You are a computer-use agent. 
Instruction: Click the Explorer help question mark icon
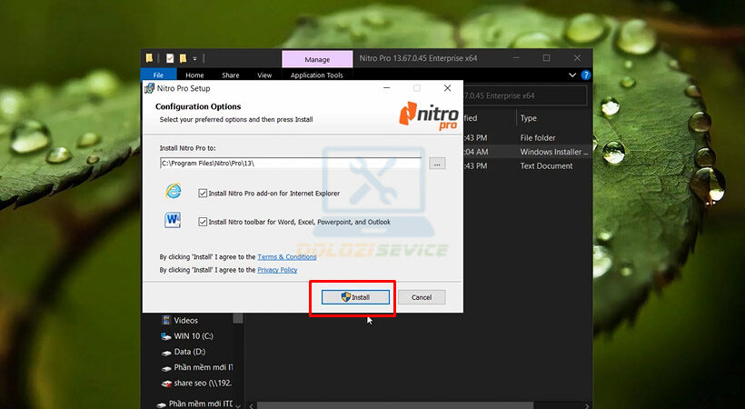coord(586,75)
